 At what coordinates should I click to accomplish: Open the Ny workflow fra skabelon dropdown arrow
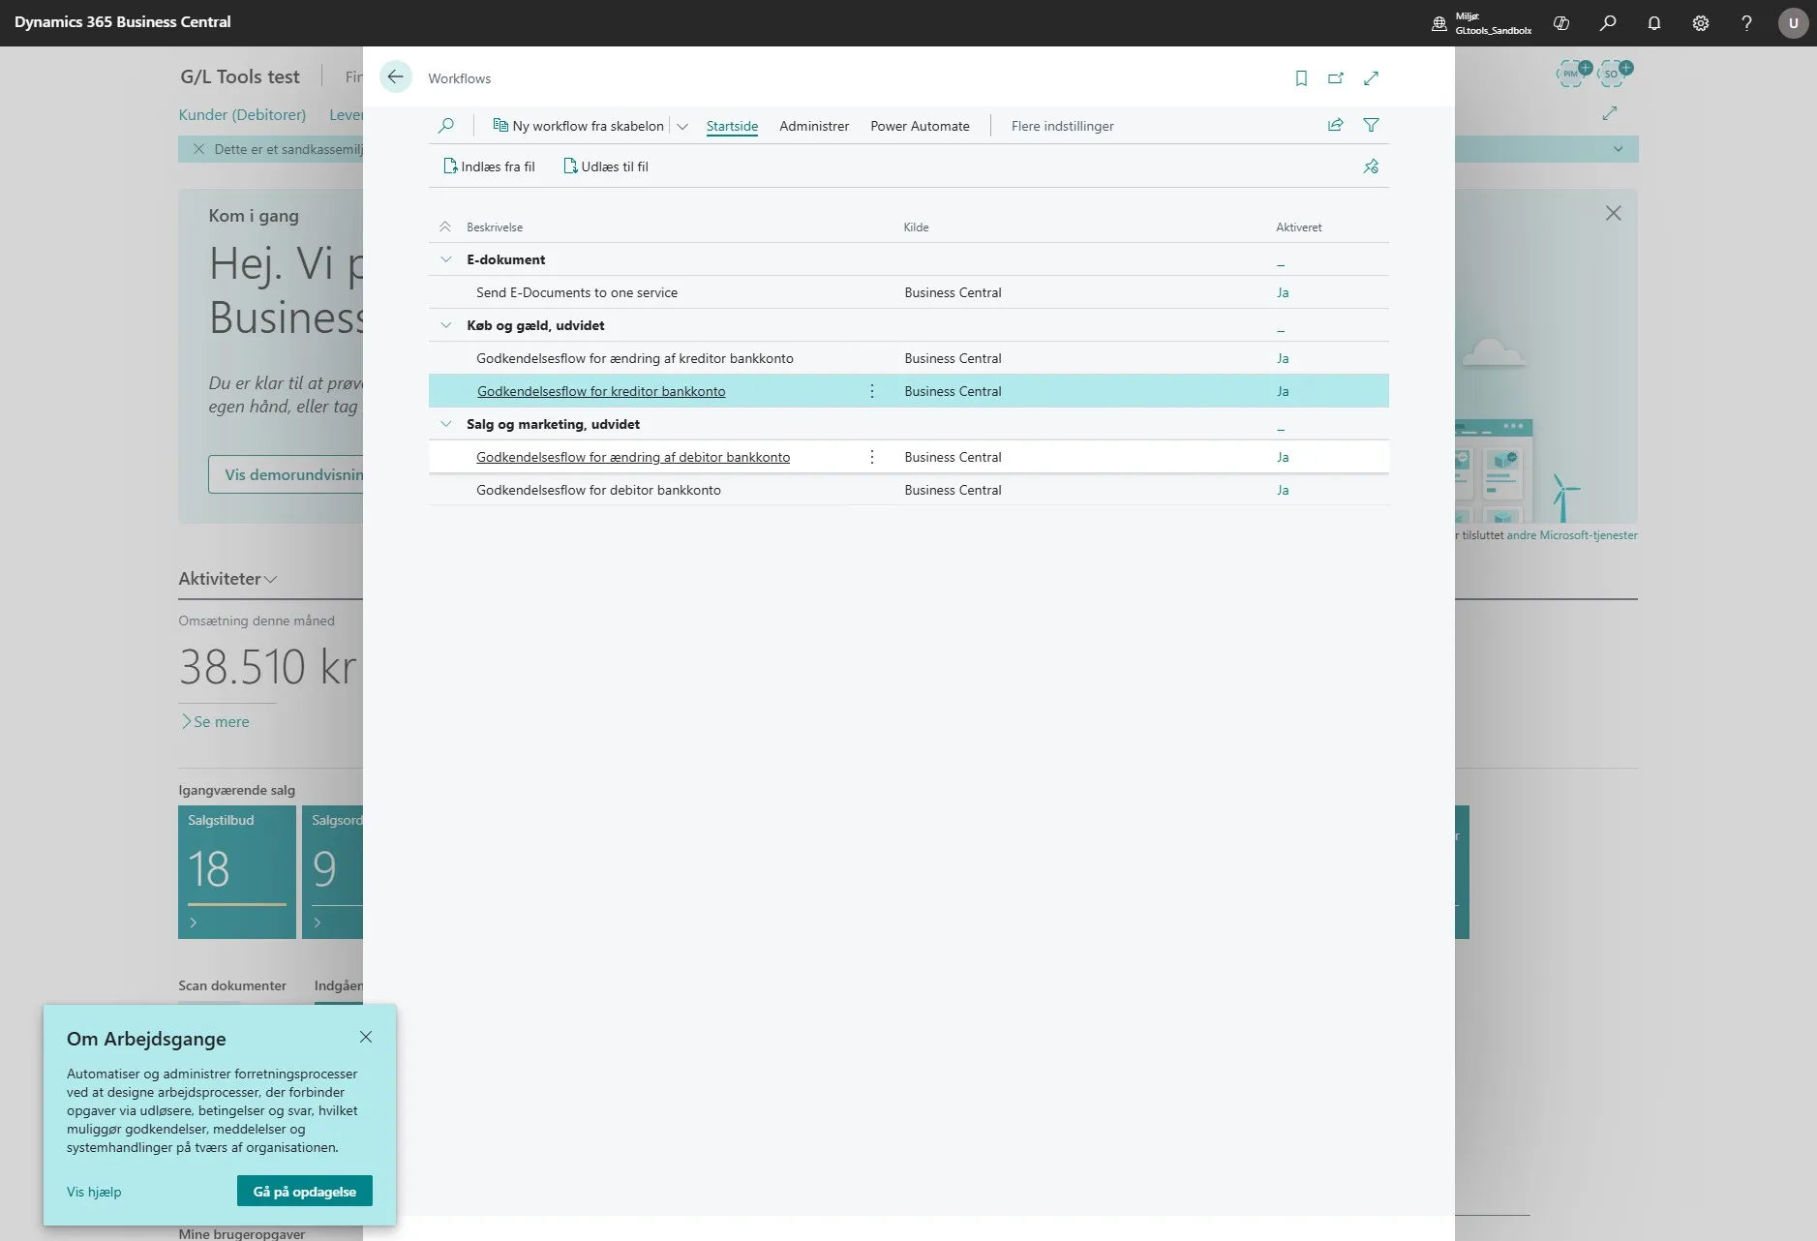pos(681,126)
